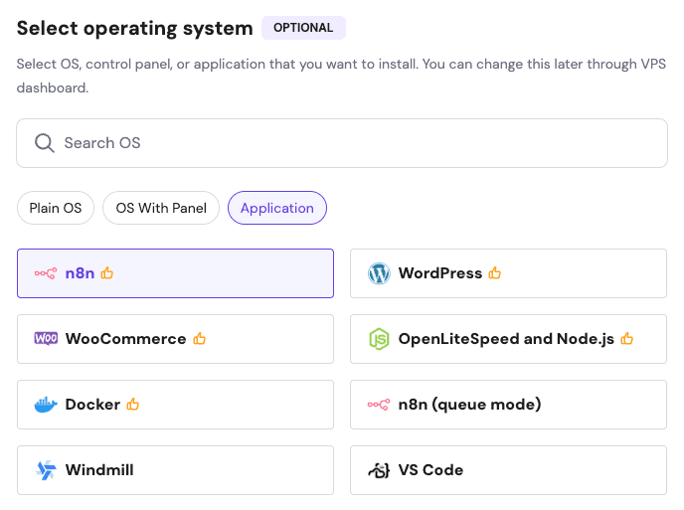The height and width of the screenshot is (510, 684).
Task: Select OpenLiteSpeed and Node.js option
Action: [x=508, y=339]
